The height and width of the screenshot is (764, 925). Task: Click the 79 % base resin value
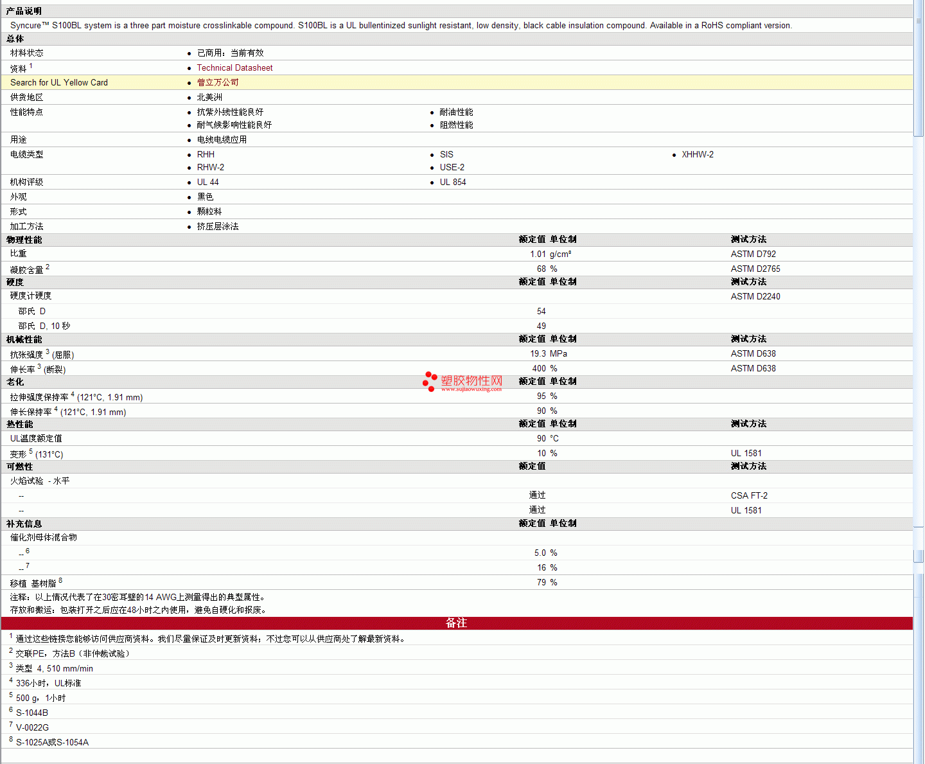tap(547, 582)
